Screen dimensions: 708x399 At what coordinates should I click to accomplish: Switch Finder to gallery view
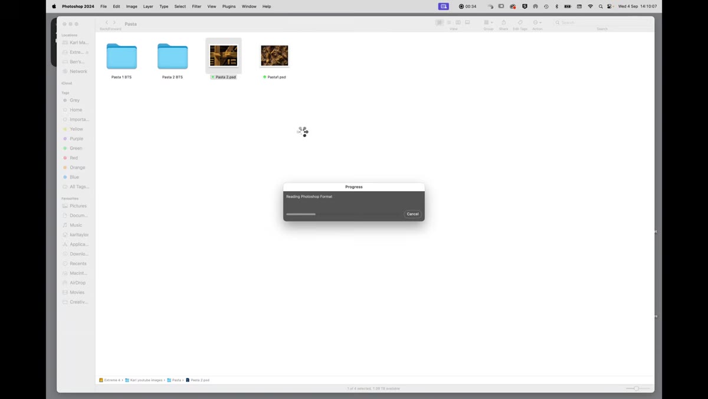467,22
